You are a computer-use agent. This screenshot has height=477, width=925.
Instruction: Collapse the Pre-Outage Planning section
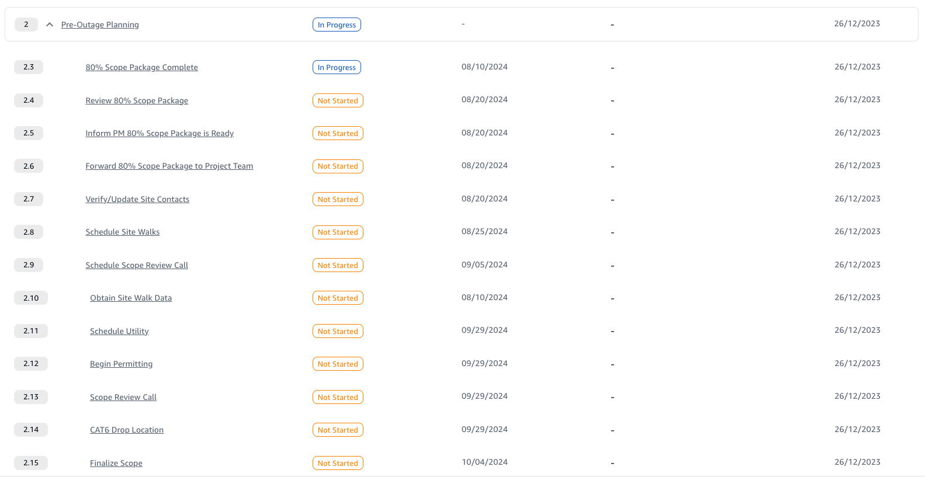point(49,24)
